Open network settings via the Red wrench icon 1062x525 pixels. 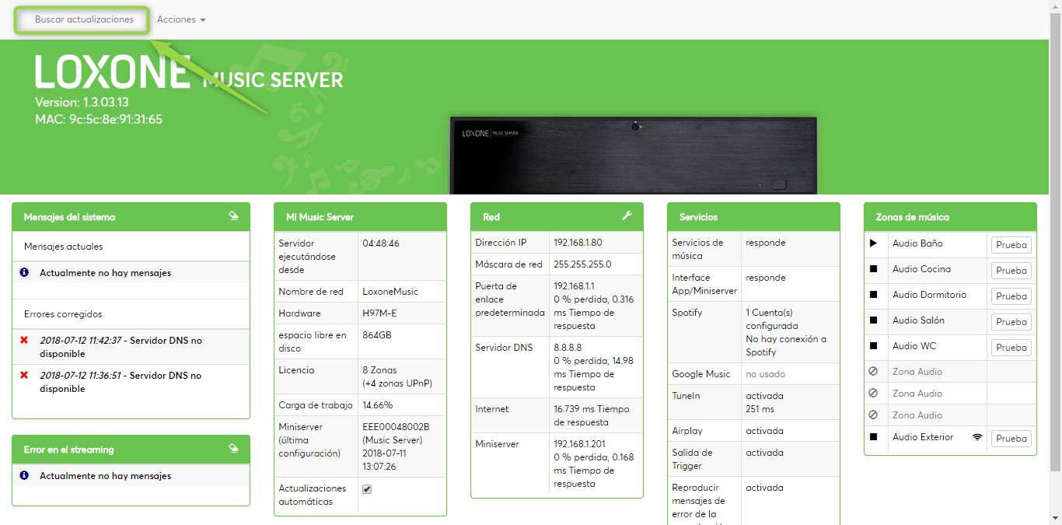click(x=627, y=216)
